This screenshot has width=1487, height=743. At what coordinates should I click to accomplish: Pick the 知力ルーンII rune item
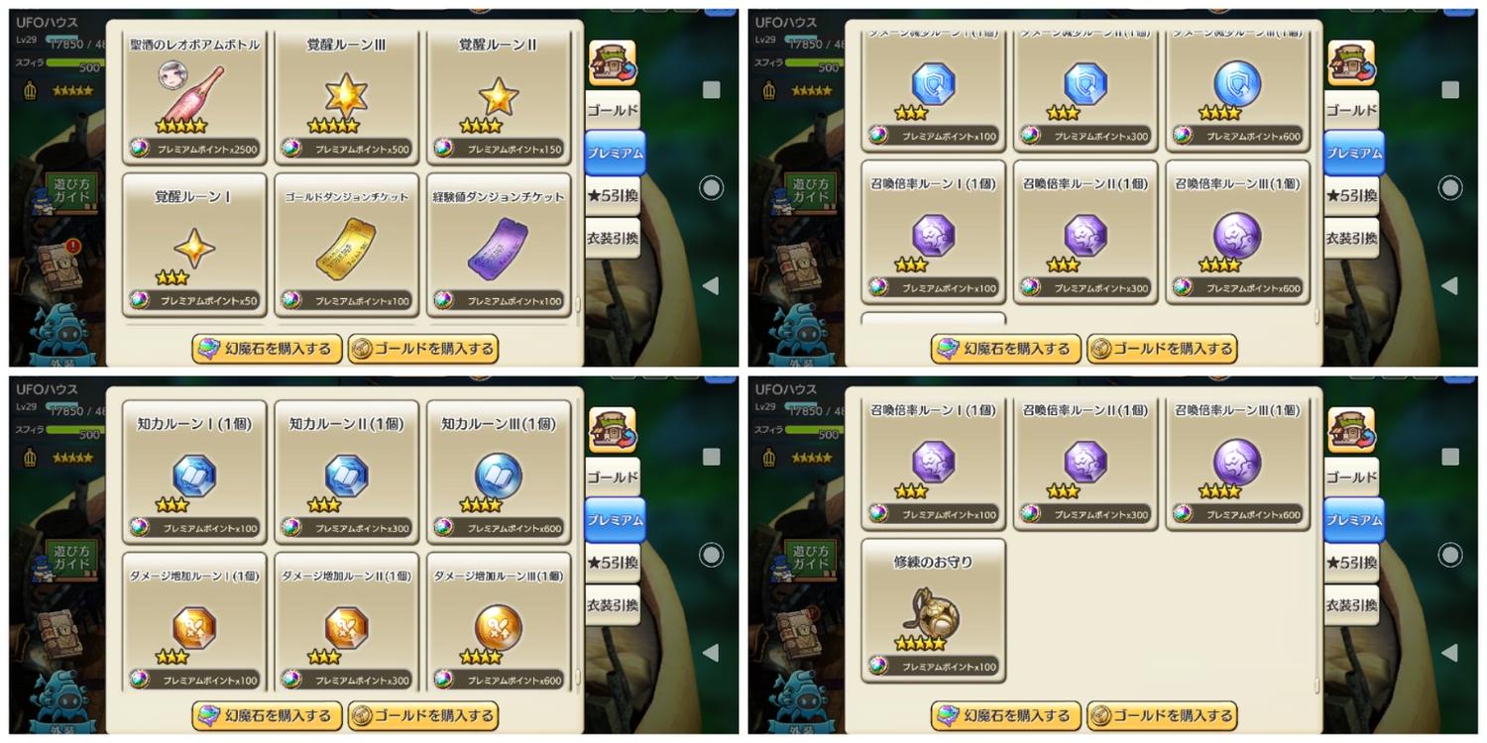tap(346, 473)
